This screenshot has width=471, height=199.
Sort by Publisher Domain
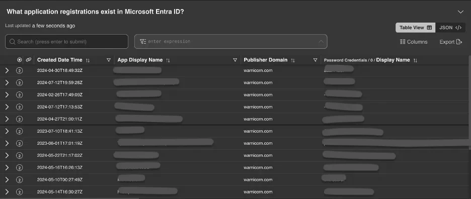[x=293, y=60]
